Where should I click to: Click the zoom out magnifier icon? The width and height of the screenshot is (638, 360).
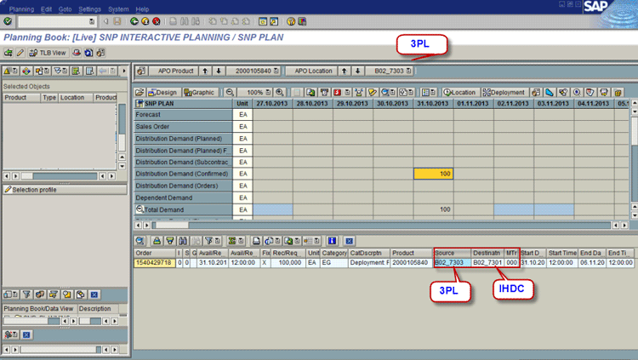click(230, 93)
